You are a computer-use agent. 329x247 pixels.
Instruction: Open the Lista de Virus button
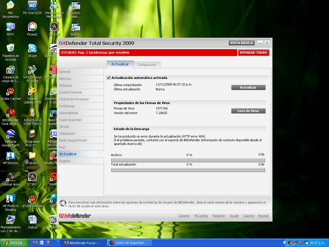click(x=248, y=111)
